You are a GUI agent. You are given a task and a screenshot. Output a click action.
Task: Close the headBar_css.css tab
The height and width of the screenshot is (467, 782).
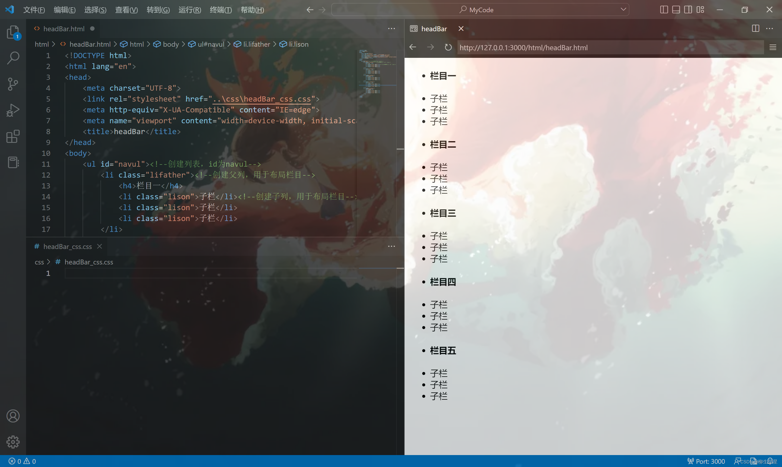coord(99,247)
